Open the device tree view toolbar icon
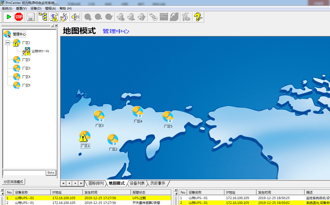The width and height of the screenshot is (330, 205). click(x=43, y=17)
